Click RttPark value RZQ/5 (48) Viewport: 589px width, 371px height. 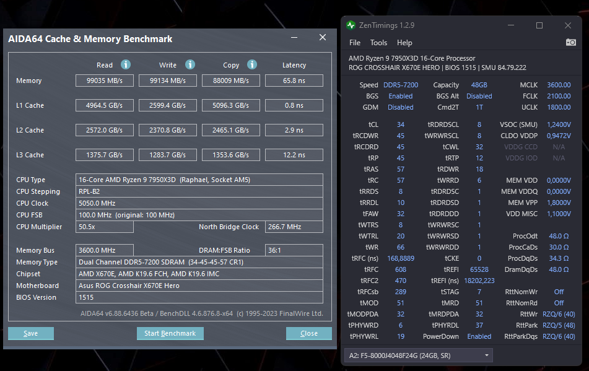tap(559, 325)
